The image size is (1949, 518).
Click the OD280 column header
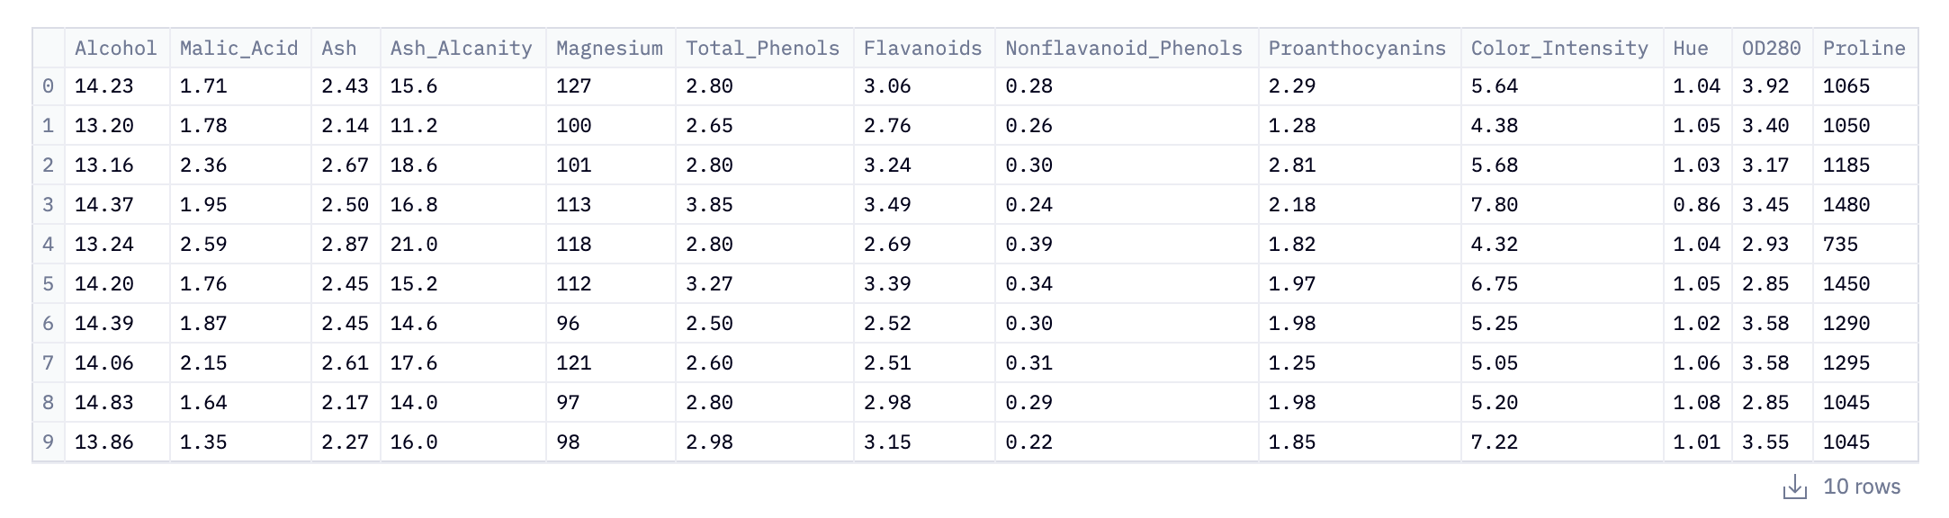pyautogui.click(x=1772, y=49)
